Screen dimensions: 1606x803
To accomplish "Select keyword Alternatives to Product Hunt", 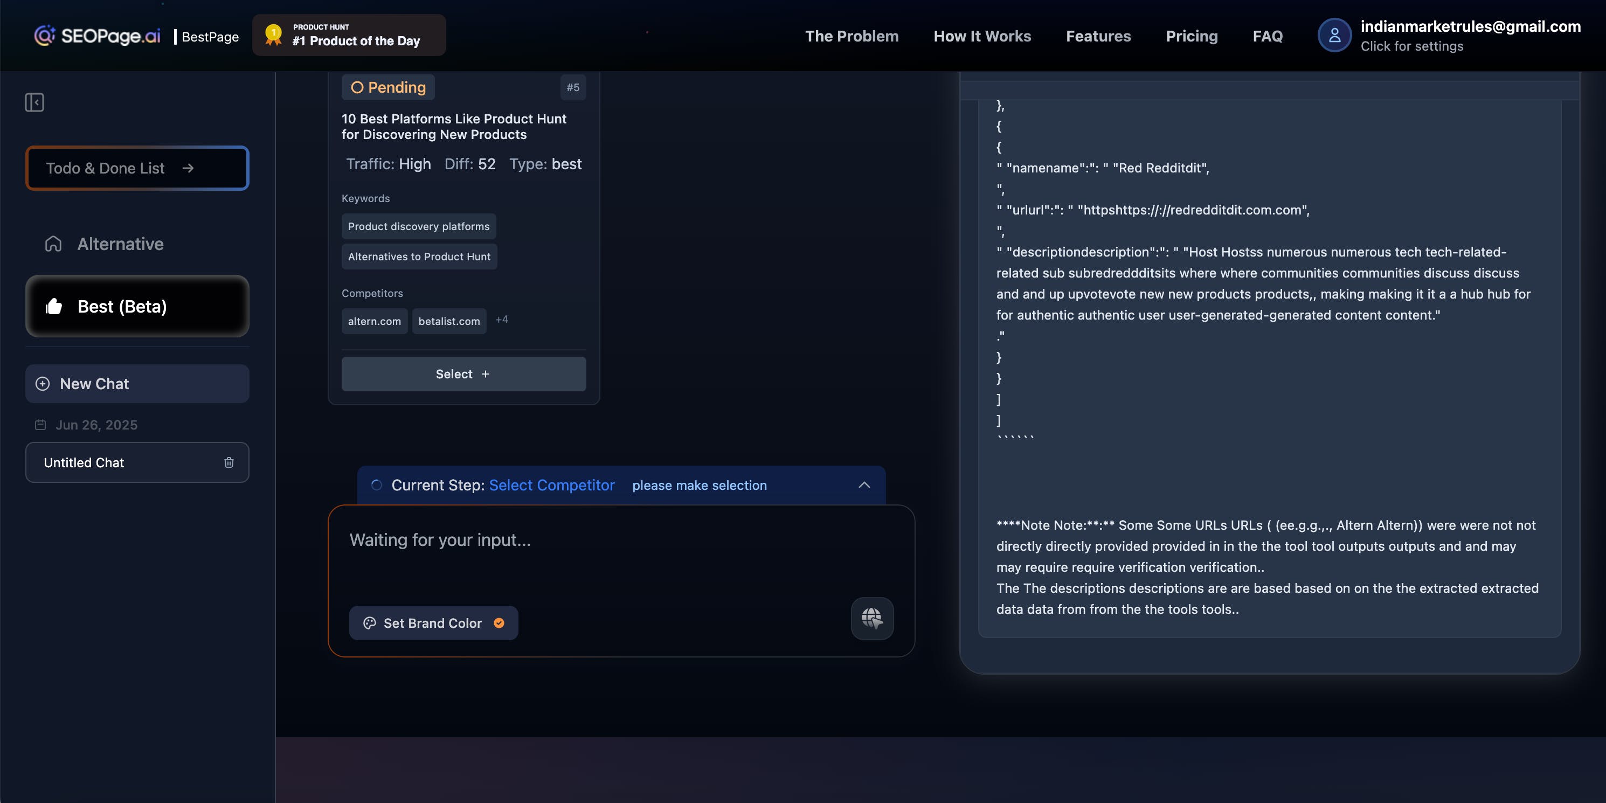I will [x=419, y=256].
